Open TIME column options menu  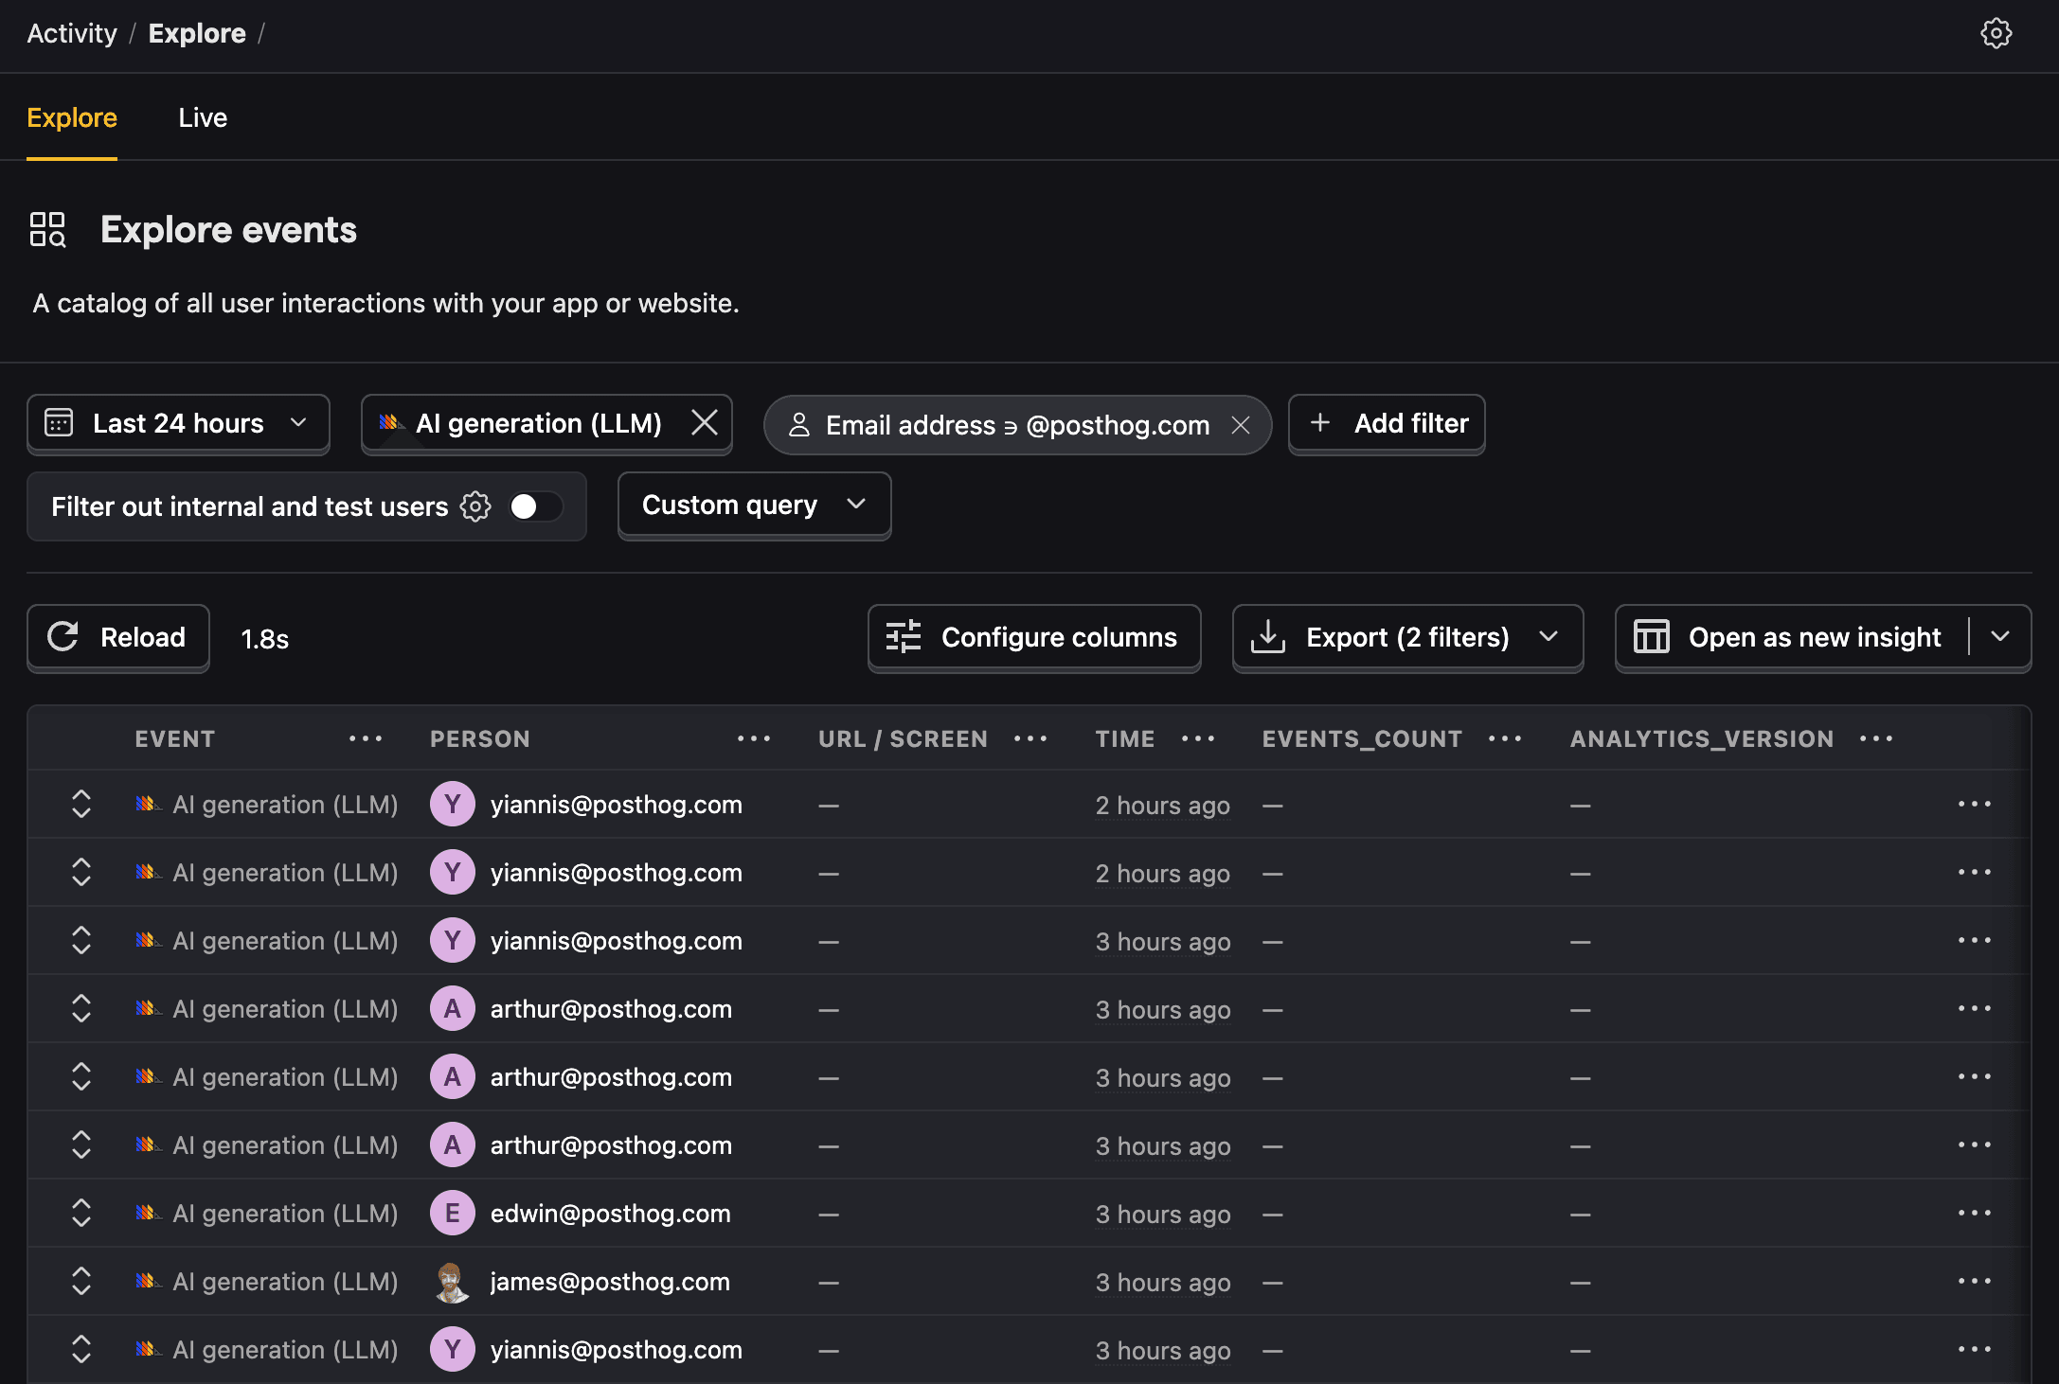pos(1198,738)
